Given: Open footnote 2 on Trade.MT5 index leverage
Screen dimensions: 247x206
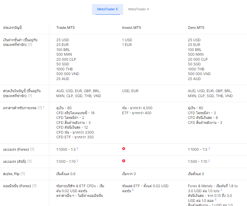Looking at the screenshot, I should [78, 161].
